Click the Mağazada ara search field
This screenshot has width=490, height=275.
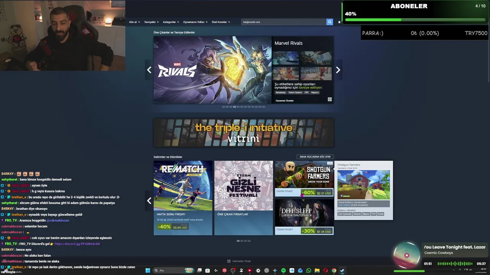pyautogui.click(x=284, y=22)
